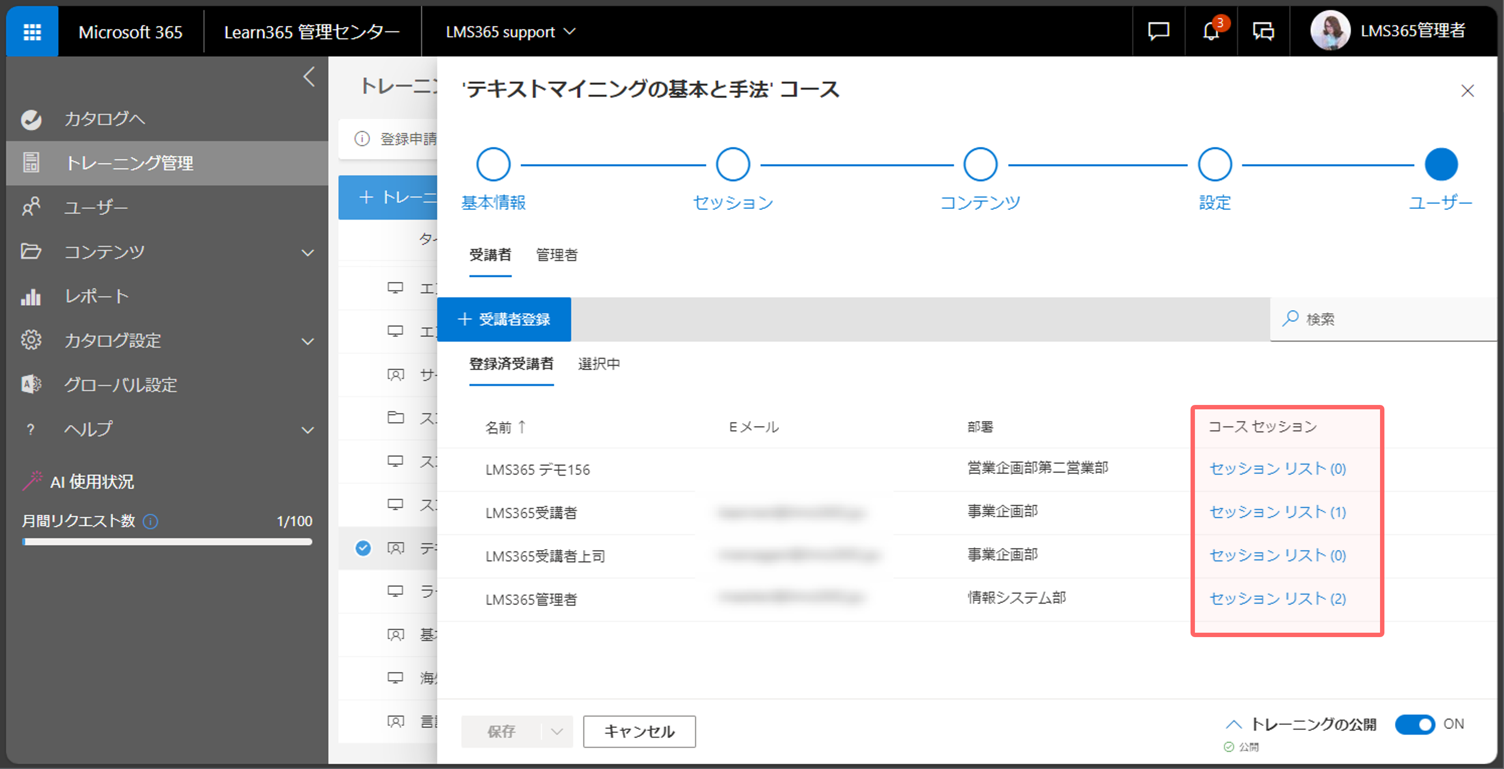Image resolution: width=1504 pixels, height=769 pixels.
Task: Switch to 管理者 tab
Action: pyautogui.click(x=557, y=255)
